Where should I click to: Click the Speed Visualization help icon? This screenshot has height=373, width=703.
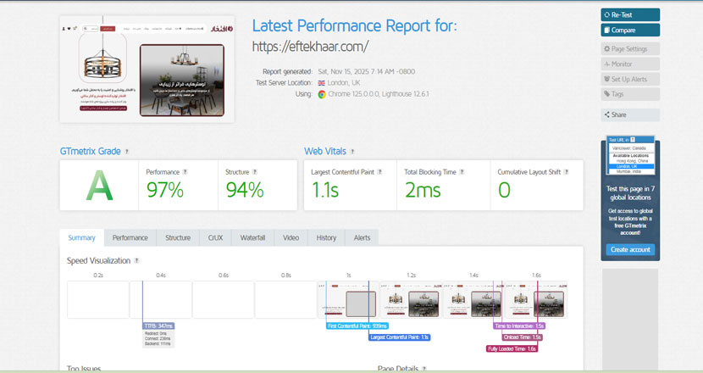coord(136,260)
